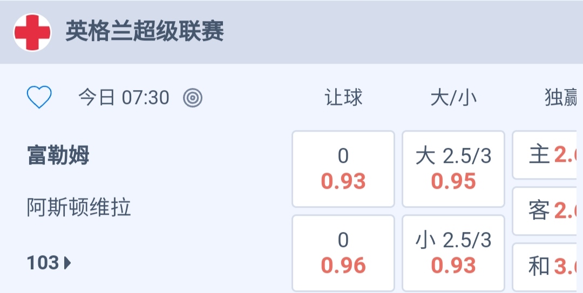The width and height of the screenshot is (583, 293).
Task: Expand the 103 more markets arrow
Action: [x=50, y=263]
